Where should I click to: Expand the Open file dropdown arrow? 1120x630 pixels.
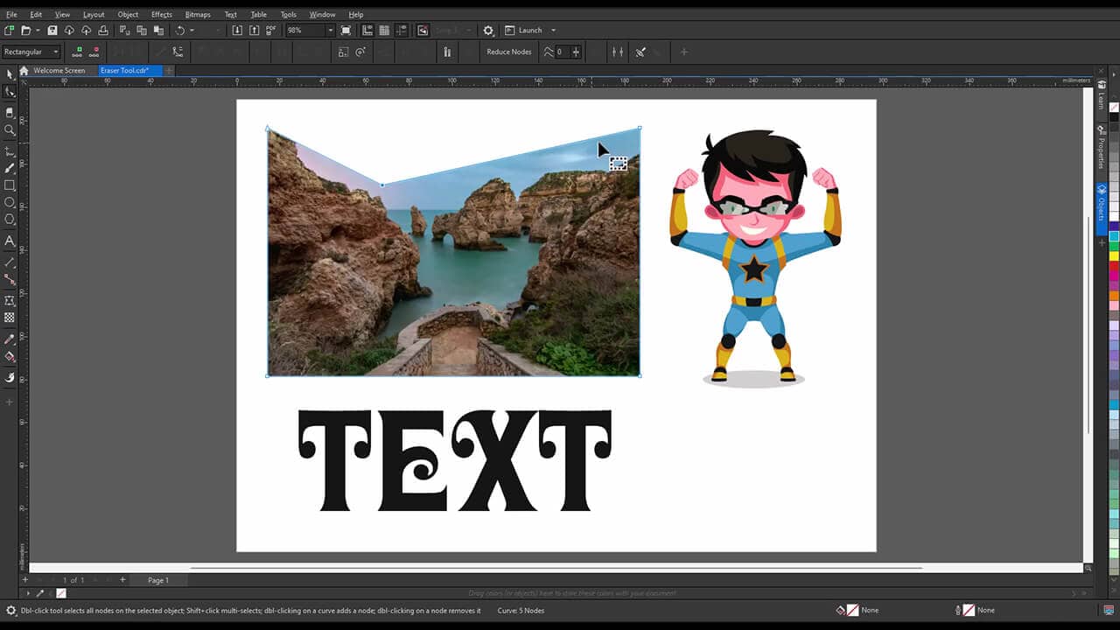tap(38, 31)
